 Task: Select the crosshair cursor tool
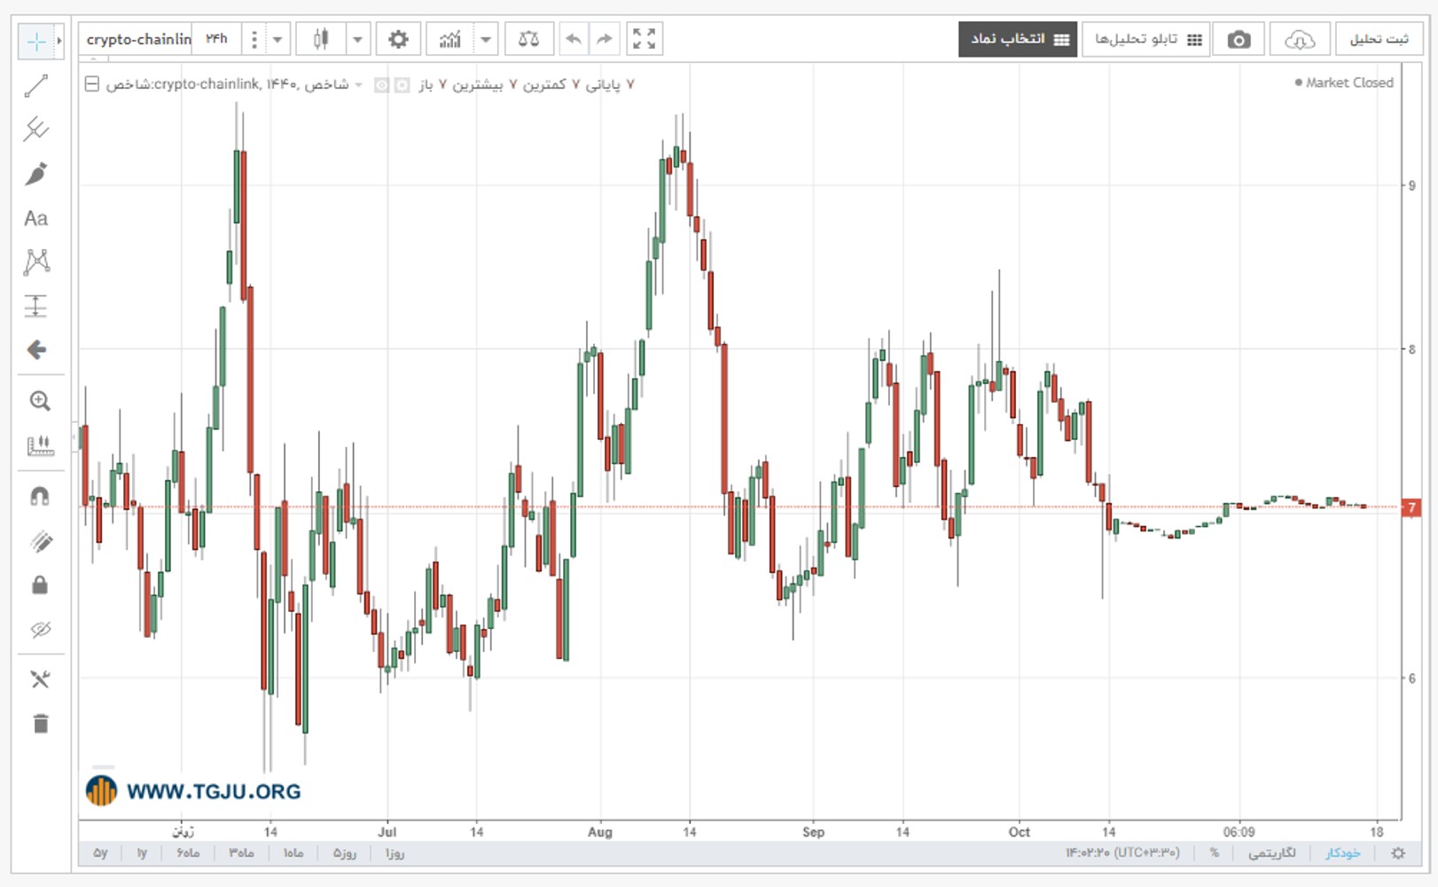(36, 41)
